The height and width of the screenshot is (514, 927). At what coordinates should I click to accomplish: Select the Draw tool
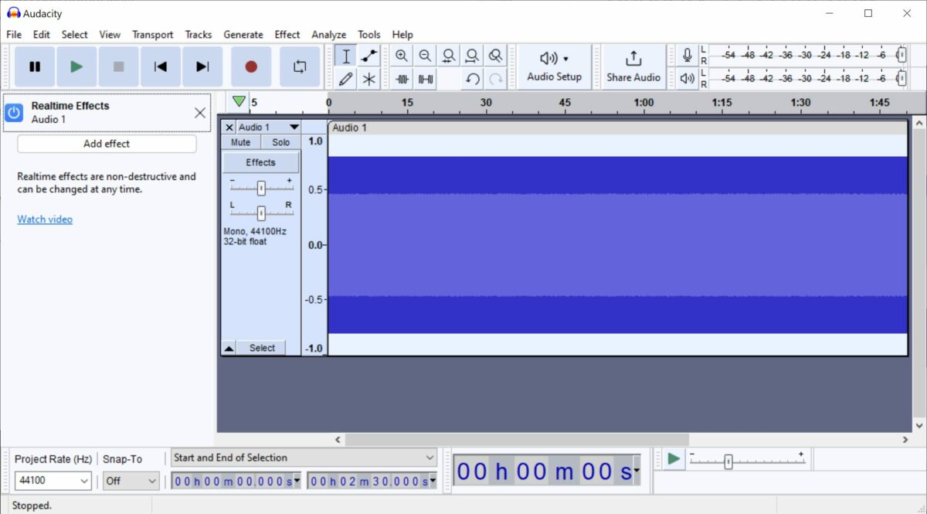pos(346,78)
